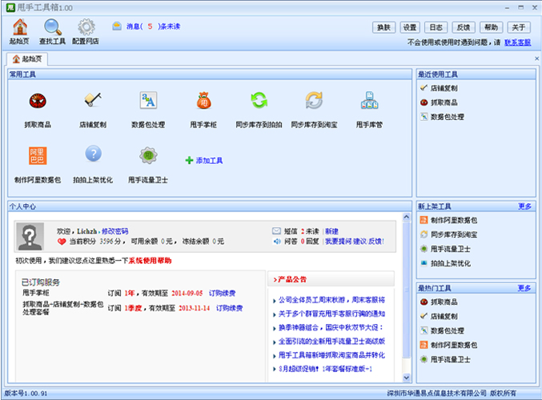Click the user avatar picture
Image resolution: width=542 pixels, height=400 pixels.
tap(30, 236)
